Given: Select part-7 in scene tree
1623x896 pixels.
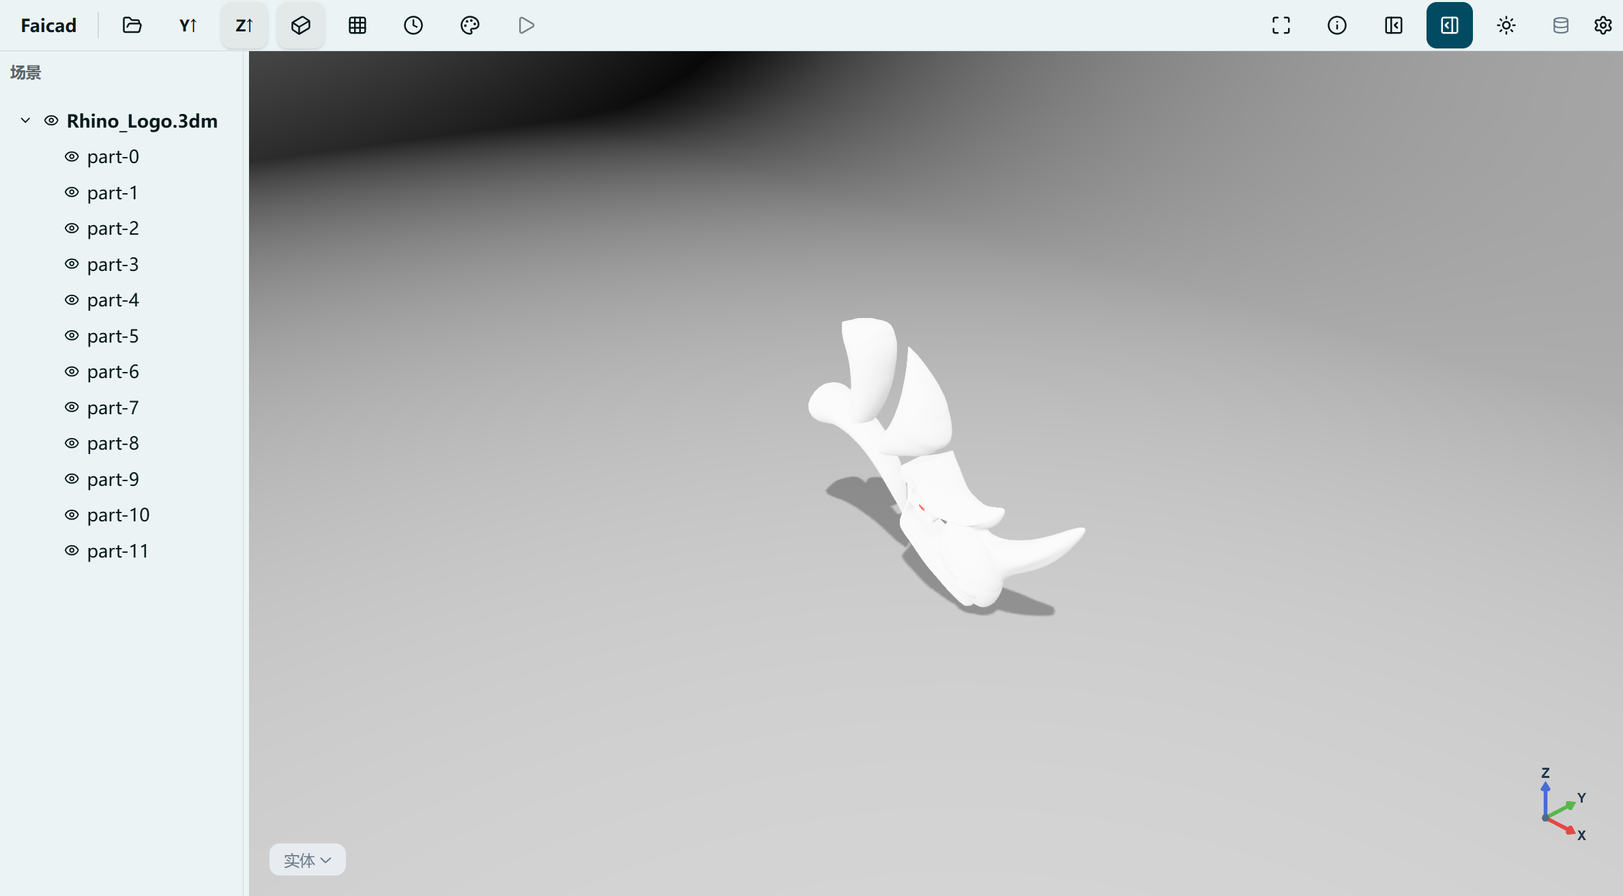Looking at the screenshot, I should (x=113, y=407).
